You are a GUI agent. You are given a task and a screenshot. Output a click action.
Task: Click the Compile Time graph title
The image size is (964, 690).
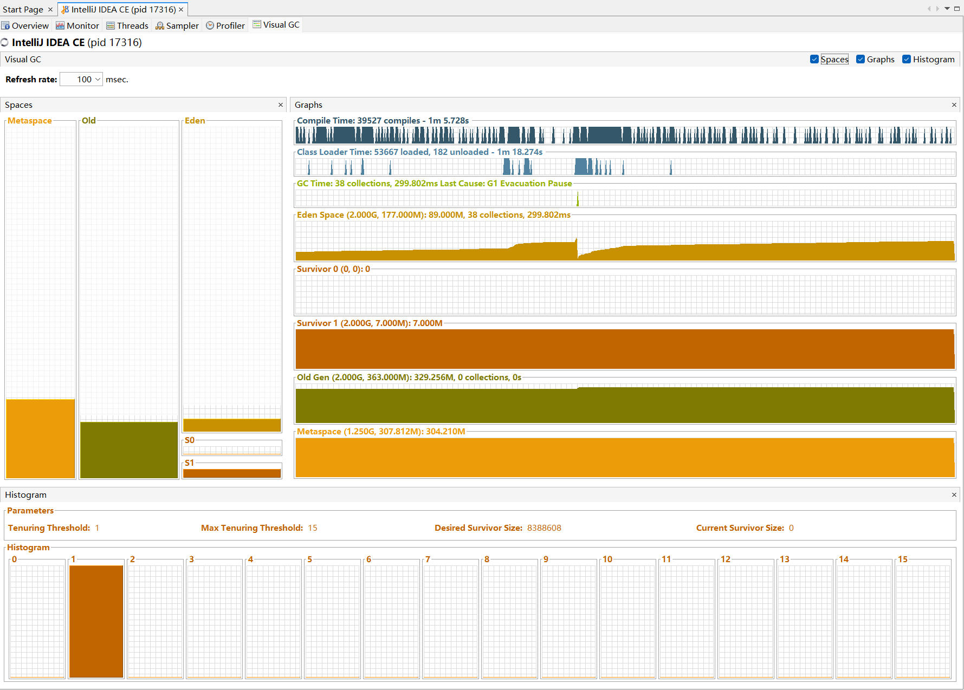point(383,121)
